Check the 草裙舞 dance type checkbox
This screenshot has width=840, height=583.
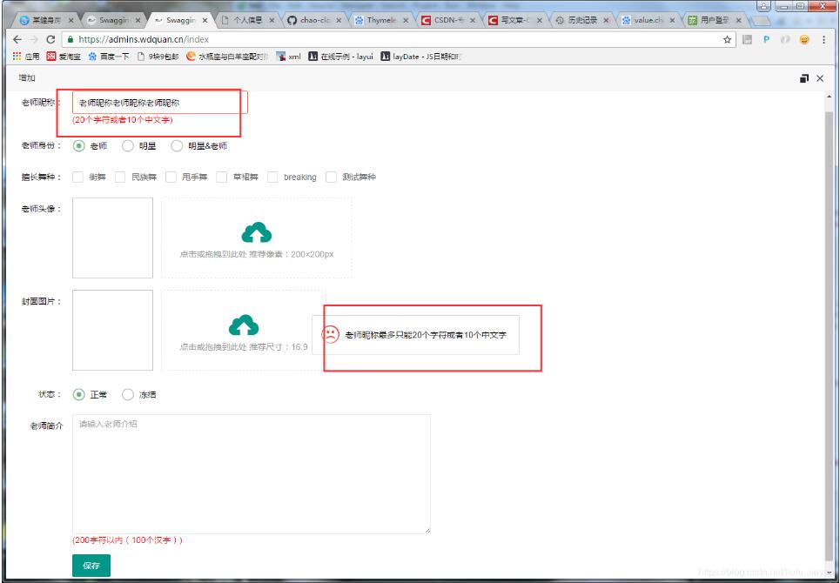click(222, 178)
